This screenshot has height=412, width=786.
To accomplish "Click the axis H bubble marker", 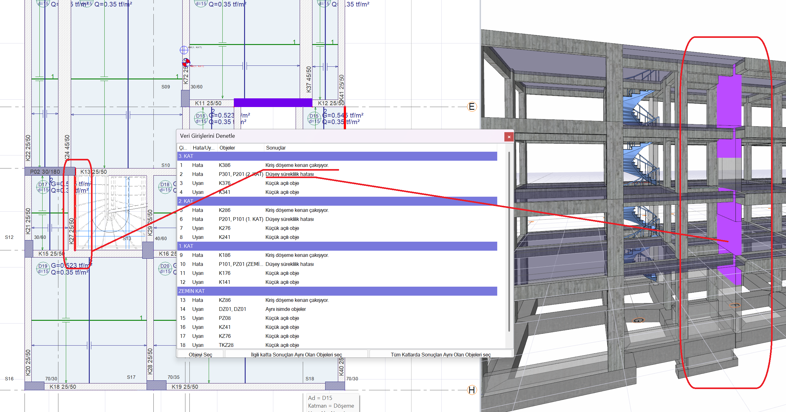I will [472, 390].
